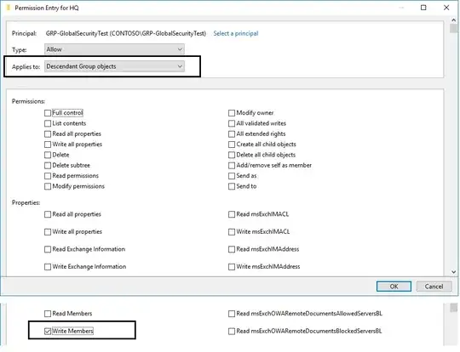
Task: Tick Add/remove self as member
Action: [x=232, y=165]
